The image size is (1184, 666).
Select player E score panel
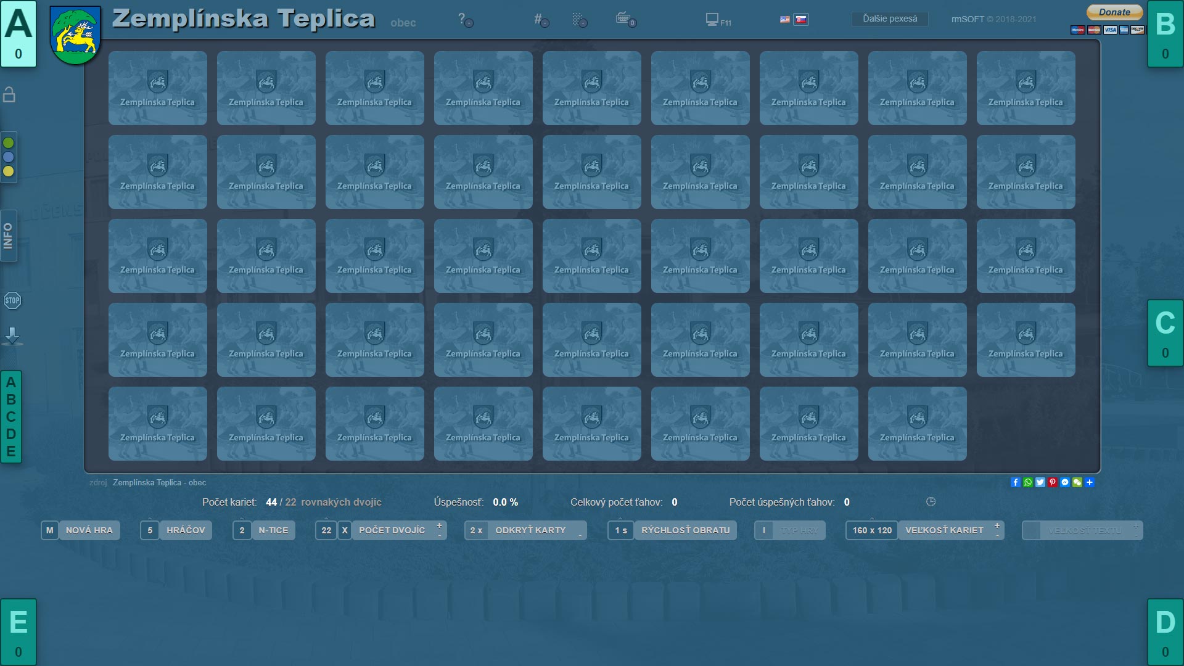[18, 632]
